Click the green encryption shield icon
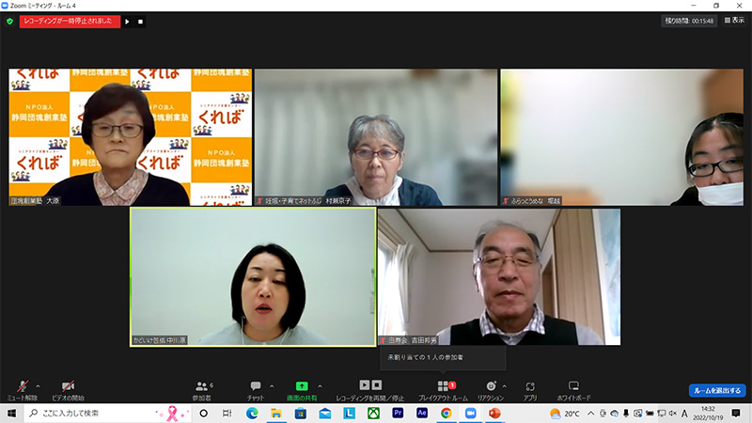 pyautogui.click(x=9, y=21)
